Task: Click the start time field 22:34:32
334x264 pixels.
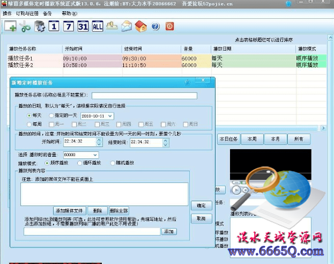Action: [x=80, y=142]
